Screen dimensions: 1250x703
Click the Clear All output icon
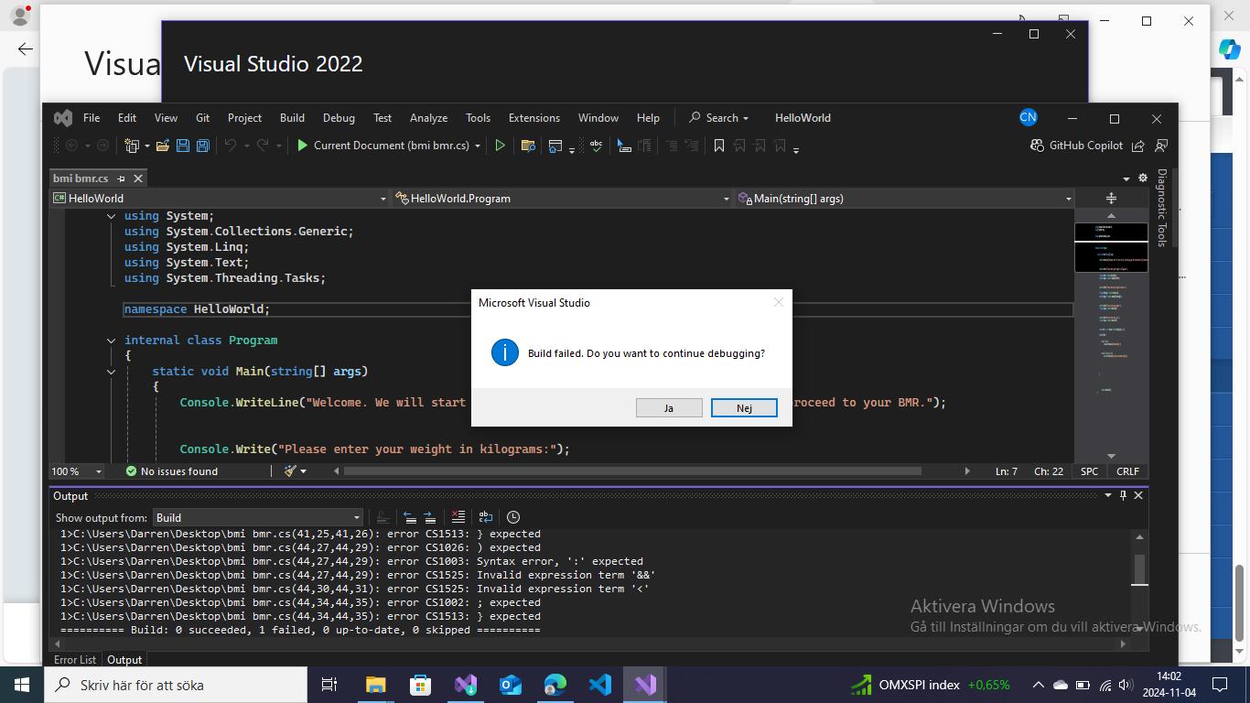tap(458, 517)
